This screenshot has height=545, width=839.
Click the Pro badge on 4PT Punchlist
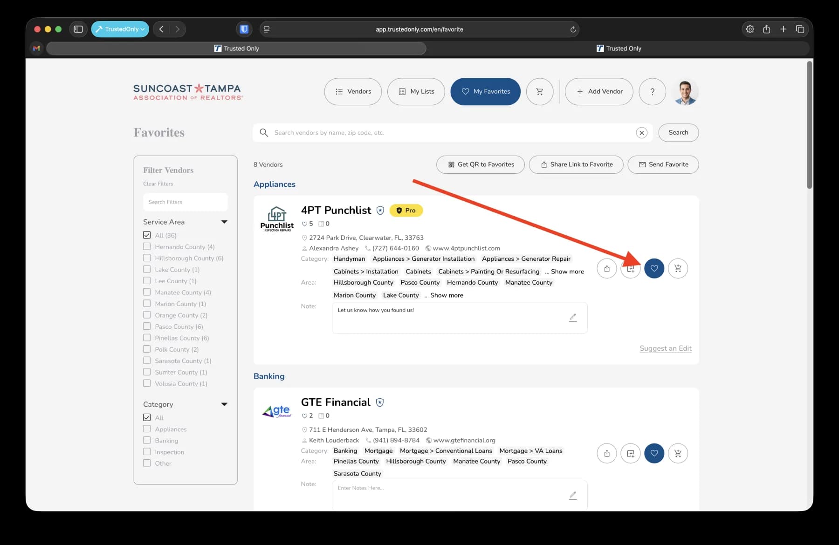pos(406,211)
